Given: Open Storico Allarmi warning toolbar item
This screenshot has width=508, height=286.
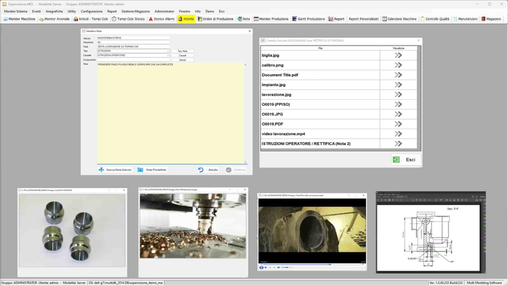Looking at the screenshot, I should coord(161,19).
